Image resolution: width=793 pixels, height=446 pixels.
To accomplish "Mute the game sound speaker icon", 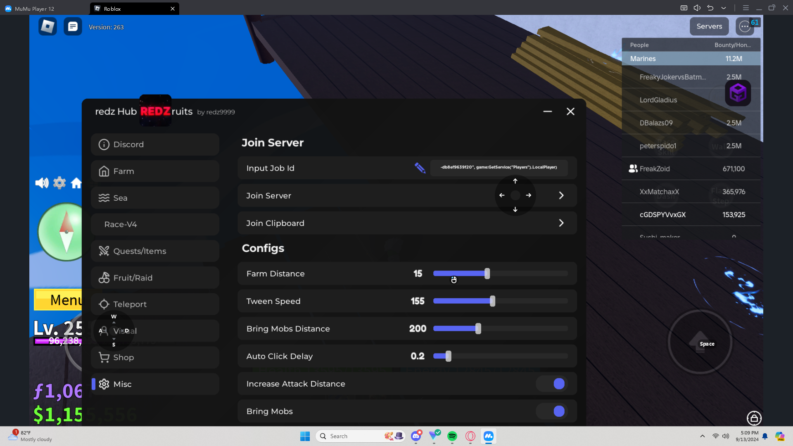I will [x=42, y=183].
